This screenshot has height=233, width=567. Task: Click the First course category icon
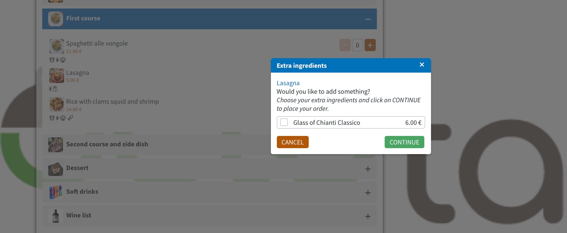(56, 19)
